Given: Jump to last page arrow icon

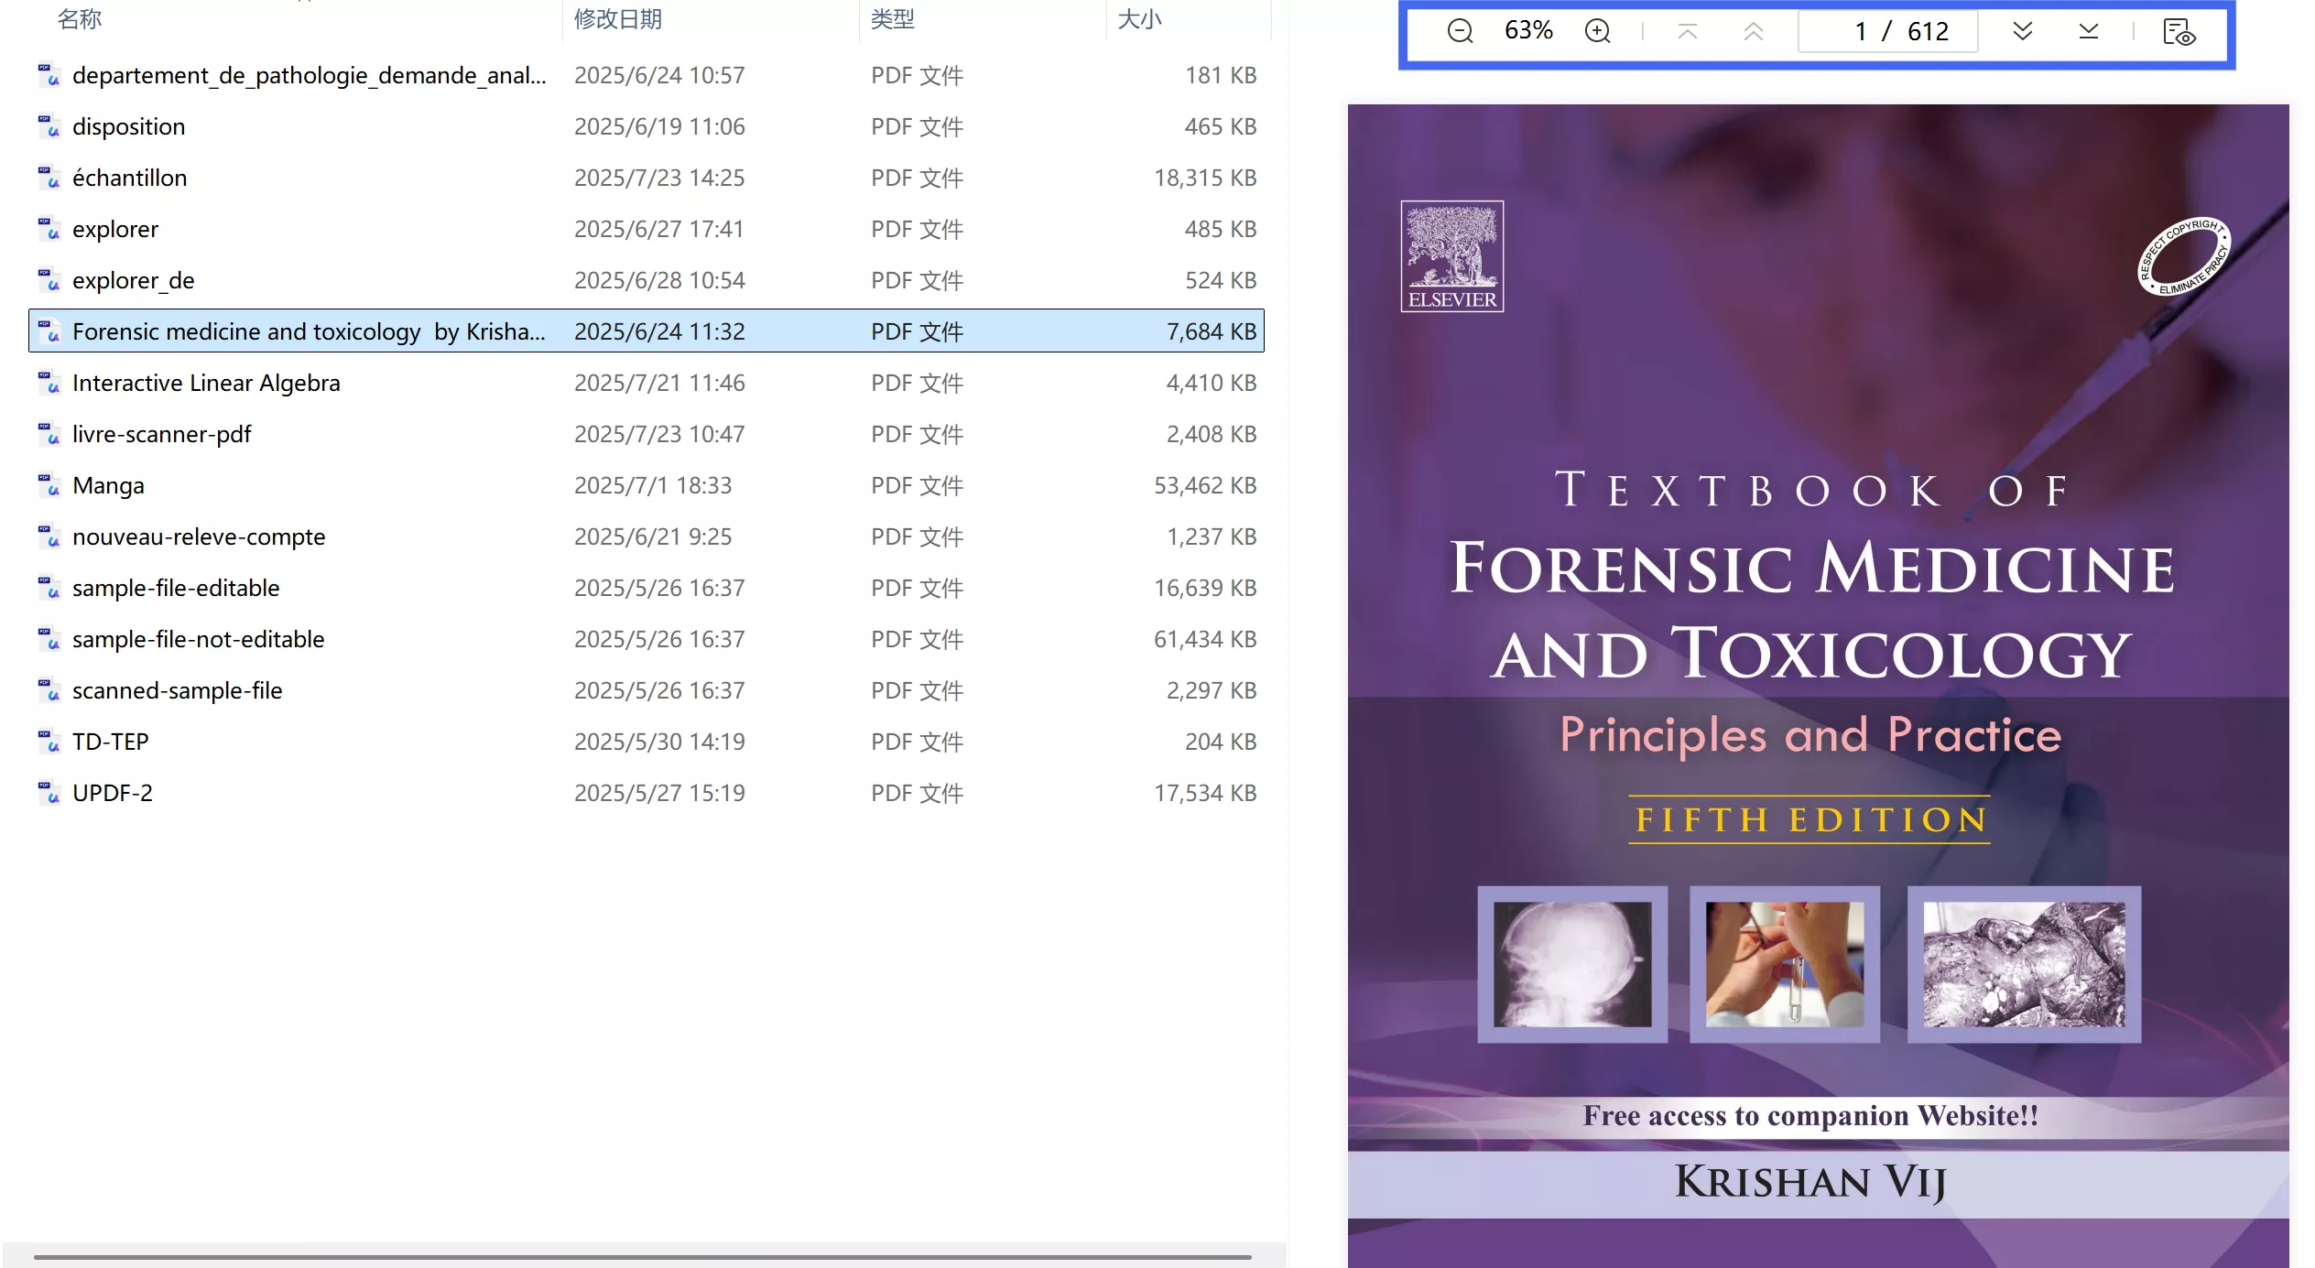Looking at the screenshot, I should tap(2088, 31).
